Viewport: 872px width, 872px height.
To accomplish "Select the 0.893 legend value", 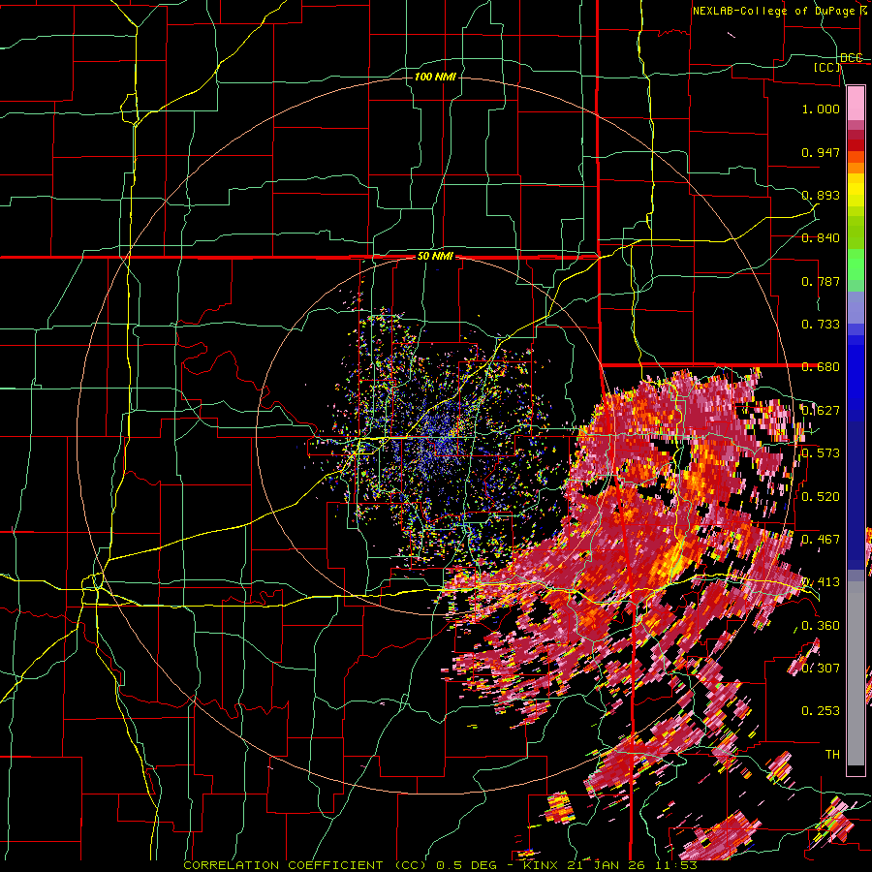I will [x=821, y=195].
